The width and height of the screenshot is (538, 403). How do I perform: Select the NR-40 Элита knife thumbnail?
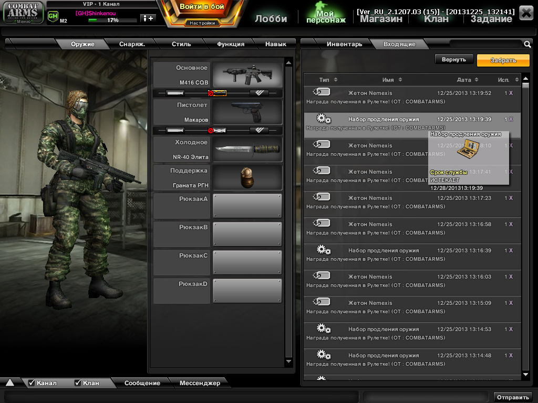[247, 149]
